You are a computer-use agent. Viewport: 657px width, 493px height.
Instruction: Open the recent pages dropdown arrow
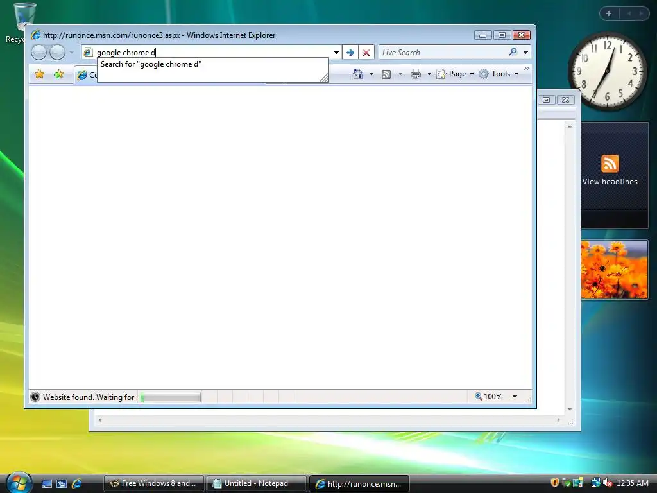click(72, 53)
